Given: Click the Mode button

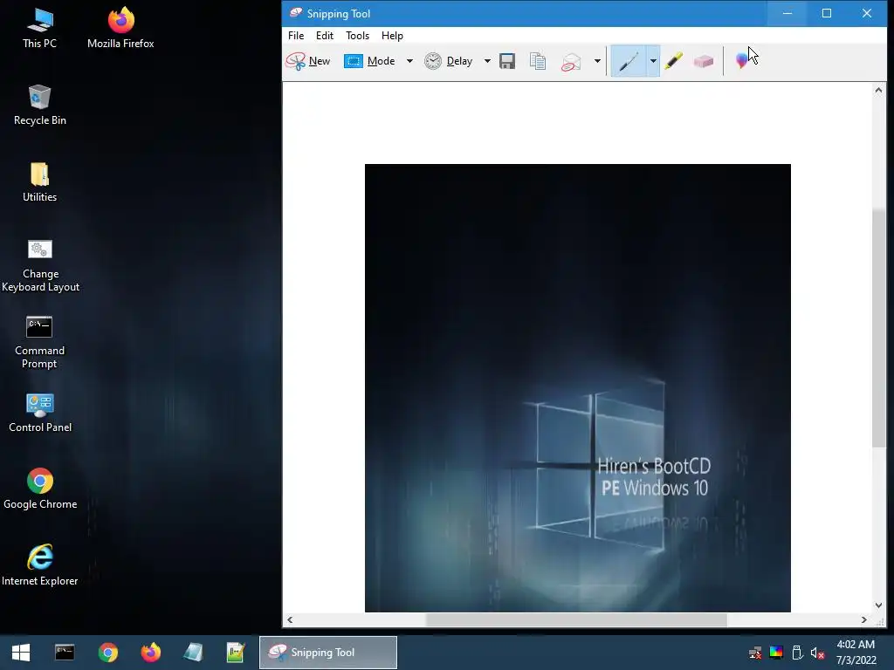Looking at the screenshot, I should (370, 61).
